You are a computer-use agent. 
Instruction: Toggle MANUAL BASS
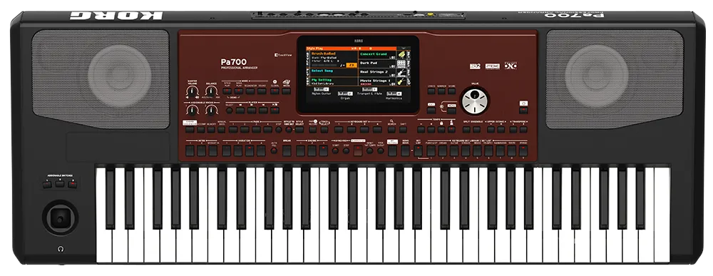pyautogui.click(x=222, y=130)
